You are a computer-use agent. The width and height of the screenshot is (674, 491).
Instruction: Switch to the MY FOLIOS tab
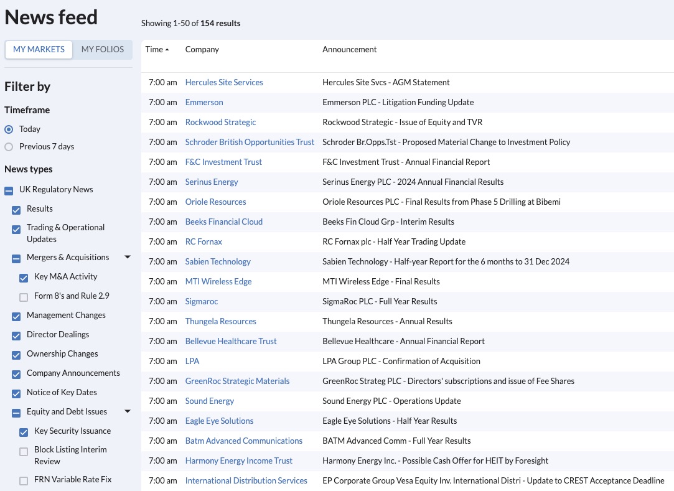(102, 49)
